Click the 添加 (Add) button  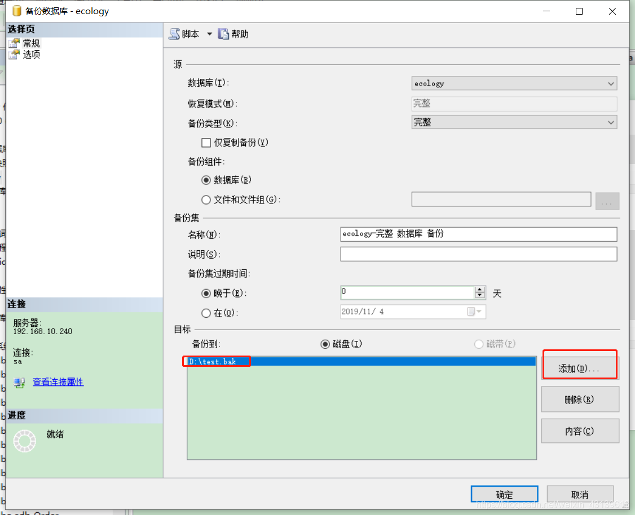(x=580, y=366)
